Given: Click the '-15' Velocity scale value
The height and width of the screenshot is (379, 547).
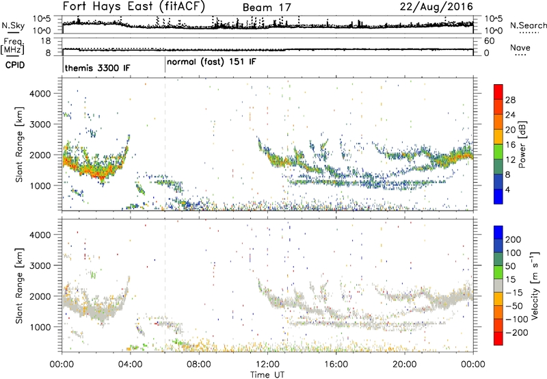Looking at the screenshot, I should pos(514,292).
